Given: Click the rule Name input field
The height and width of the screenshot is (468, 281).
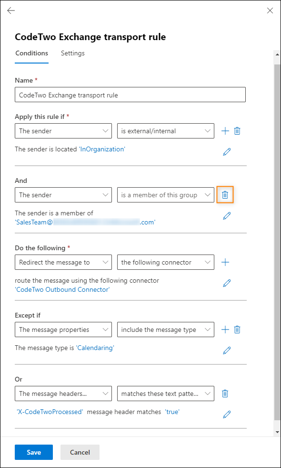Looking at the screenshot, I should [130, 95].
